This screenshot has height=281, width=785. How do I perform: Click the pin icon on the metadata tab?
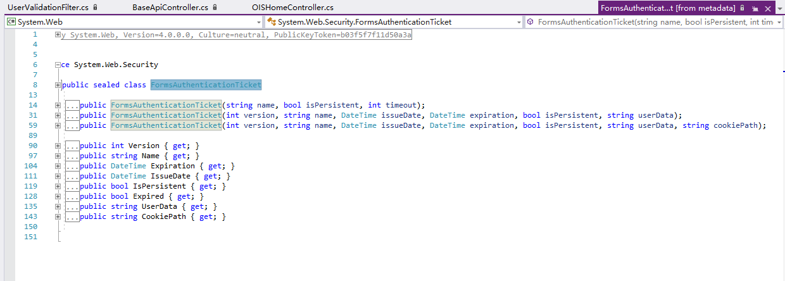pos(755,8)
